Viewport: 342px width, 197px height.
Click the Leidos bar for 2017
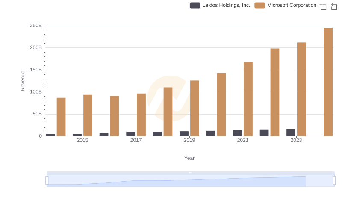tap(130, 134)
